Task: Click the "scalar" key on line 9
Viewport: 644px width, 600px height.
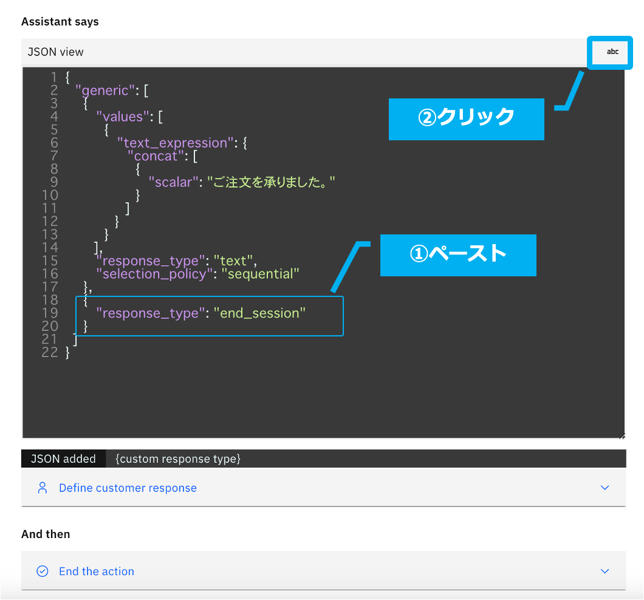Action: click(174, 182)
